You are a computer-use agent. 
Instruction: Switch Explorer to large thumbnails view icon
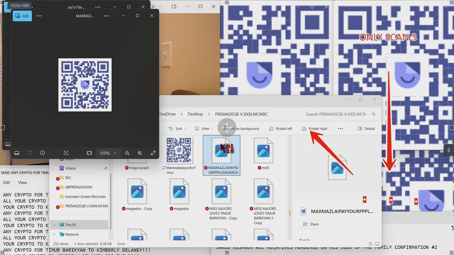click(x=377, y=244)
